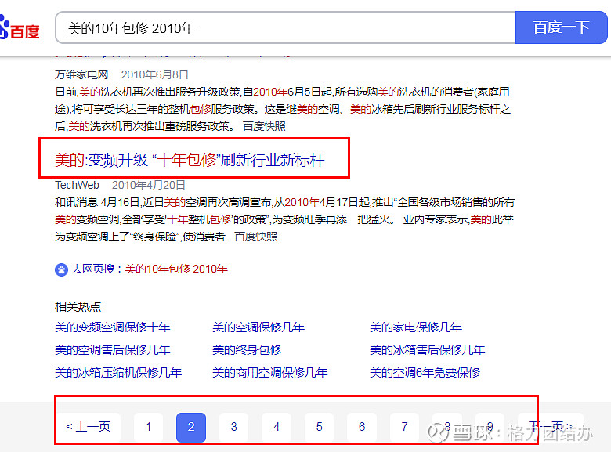The image size is (611, 452).
Task: Go to results page 3
Action: pyautogui.click(x=233, y=427)
